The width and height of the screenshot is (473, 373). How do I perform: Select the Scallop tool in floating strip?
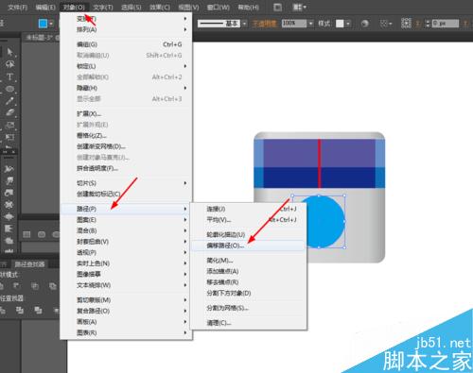9,229
